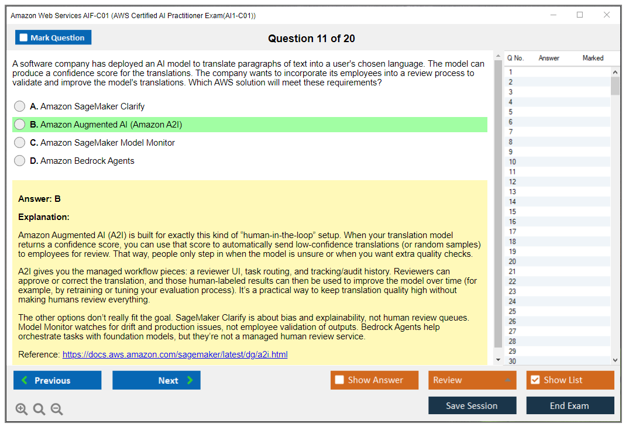Click the reset zoom magnifier icon
629x430 pixels.
point(39,409)
